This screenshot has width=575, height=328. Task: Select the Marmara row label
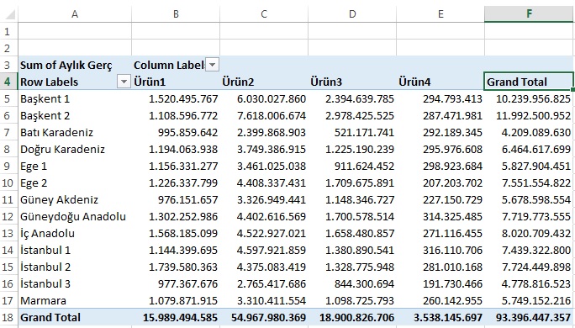75,300
